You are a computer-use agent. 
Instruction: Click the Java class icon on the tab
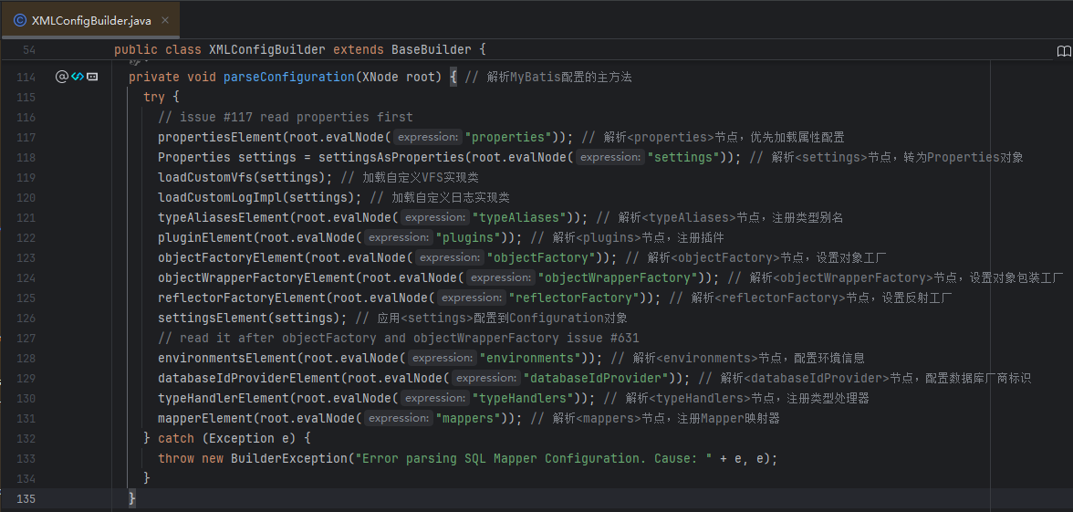click(19, 20)
